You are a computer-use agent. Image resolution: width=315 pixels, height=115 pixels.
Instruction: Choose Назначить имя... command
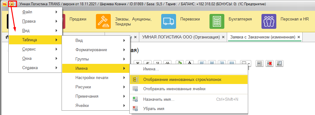(189, 99)
